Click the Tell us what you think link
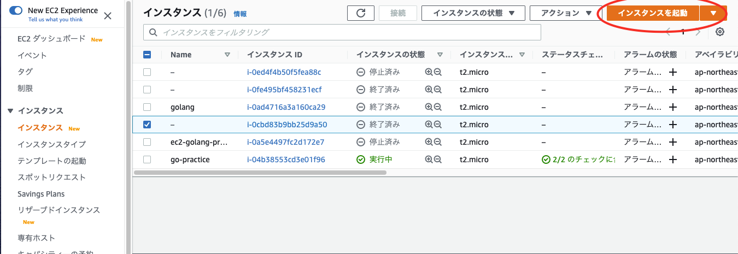This screenshot has height=254, width=738. pyautogui.click(x=55, y=20)
